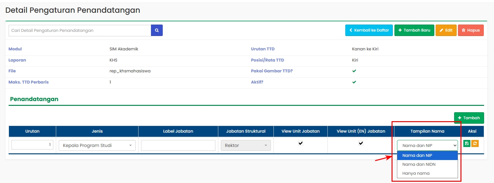The height and width of the screenshot is (183, 494).
Task: Open the Jenis dropdown showing Kepala Program Studi
Action: [x=97, y=145]
